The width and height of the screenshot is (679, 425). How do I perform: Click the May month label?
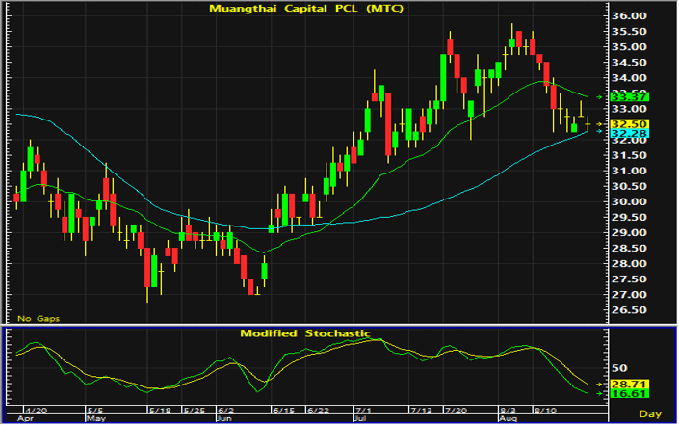click(x=96, y=419)
